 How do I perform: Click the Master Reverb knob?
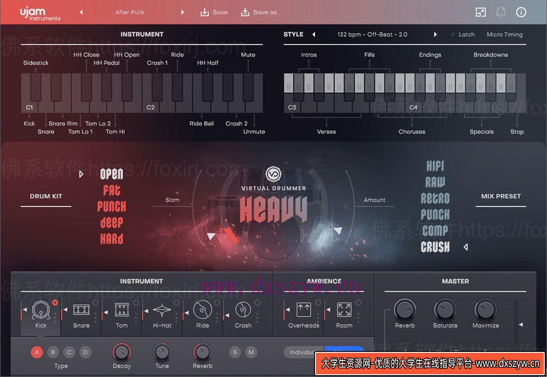click(404, 310)
